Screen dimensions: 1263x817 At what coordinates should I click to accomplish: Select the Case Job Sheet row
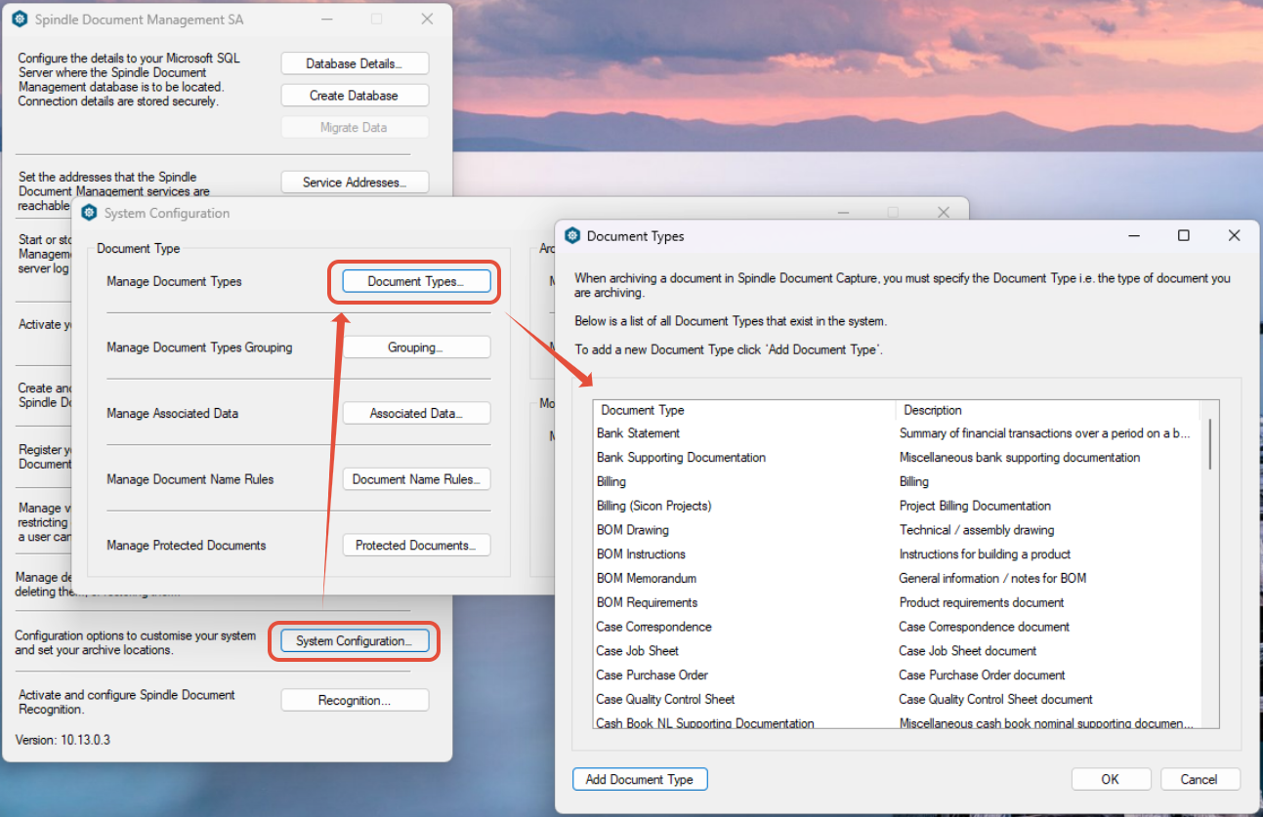(898, 650)
